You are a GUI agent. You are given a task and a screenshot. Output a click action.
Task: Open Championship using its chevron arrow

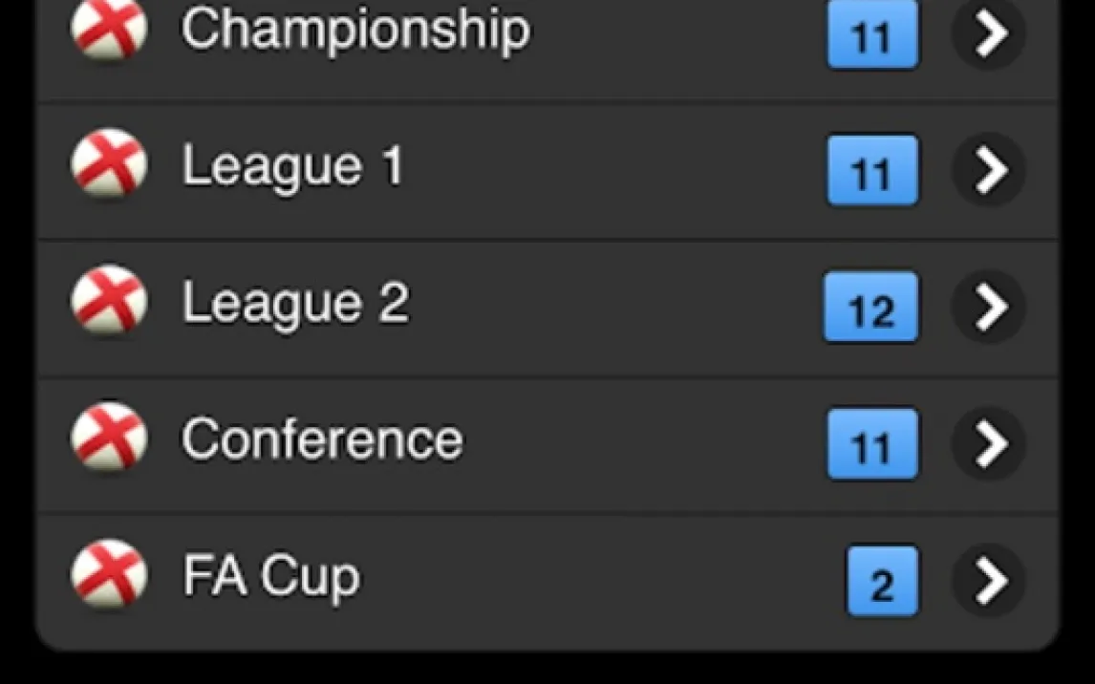click(988, 32)
